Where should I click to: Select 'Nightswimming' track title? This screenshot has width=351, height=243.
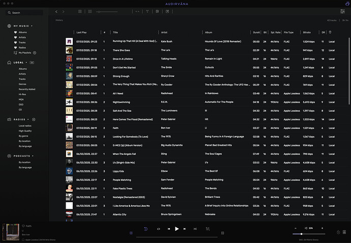click(122, 102)
